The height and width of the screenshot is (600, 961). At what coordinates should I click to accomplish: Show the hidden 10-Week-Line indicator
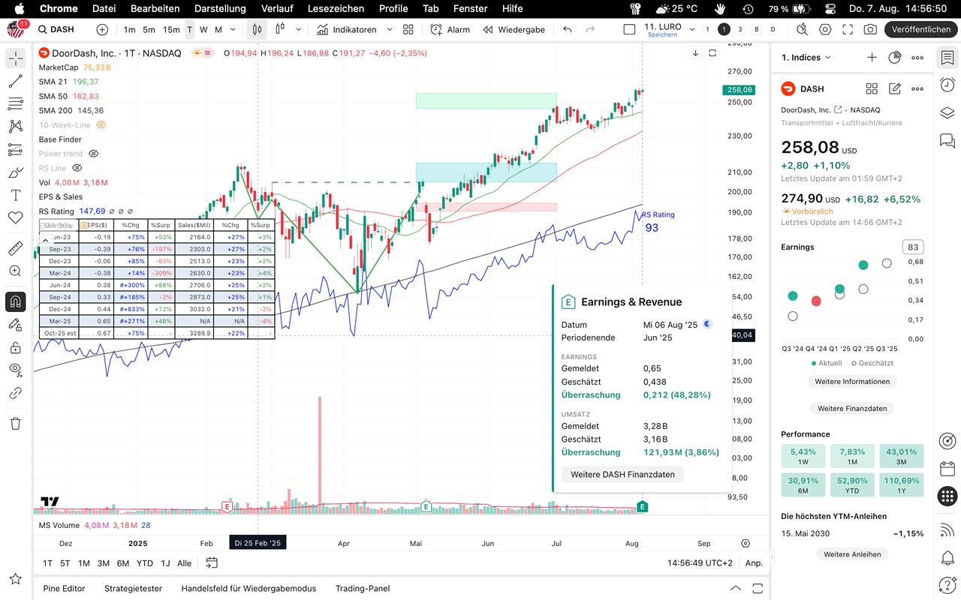click(101, 125)
